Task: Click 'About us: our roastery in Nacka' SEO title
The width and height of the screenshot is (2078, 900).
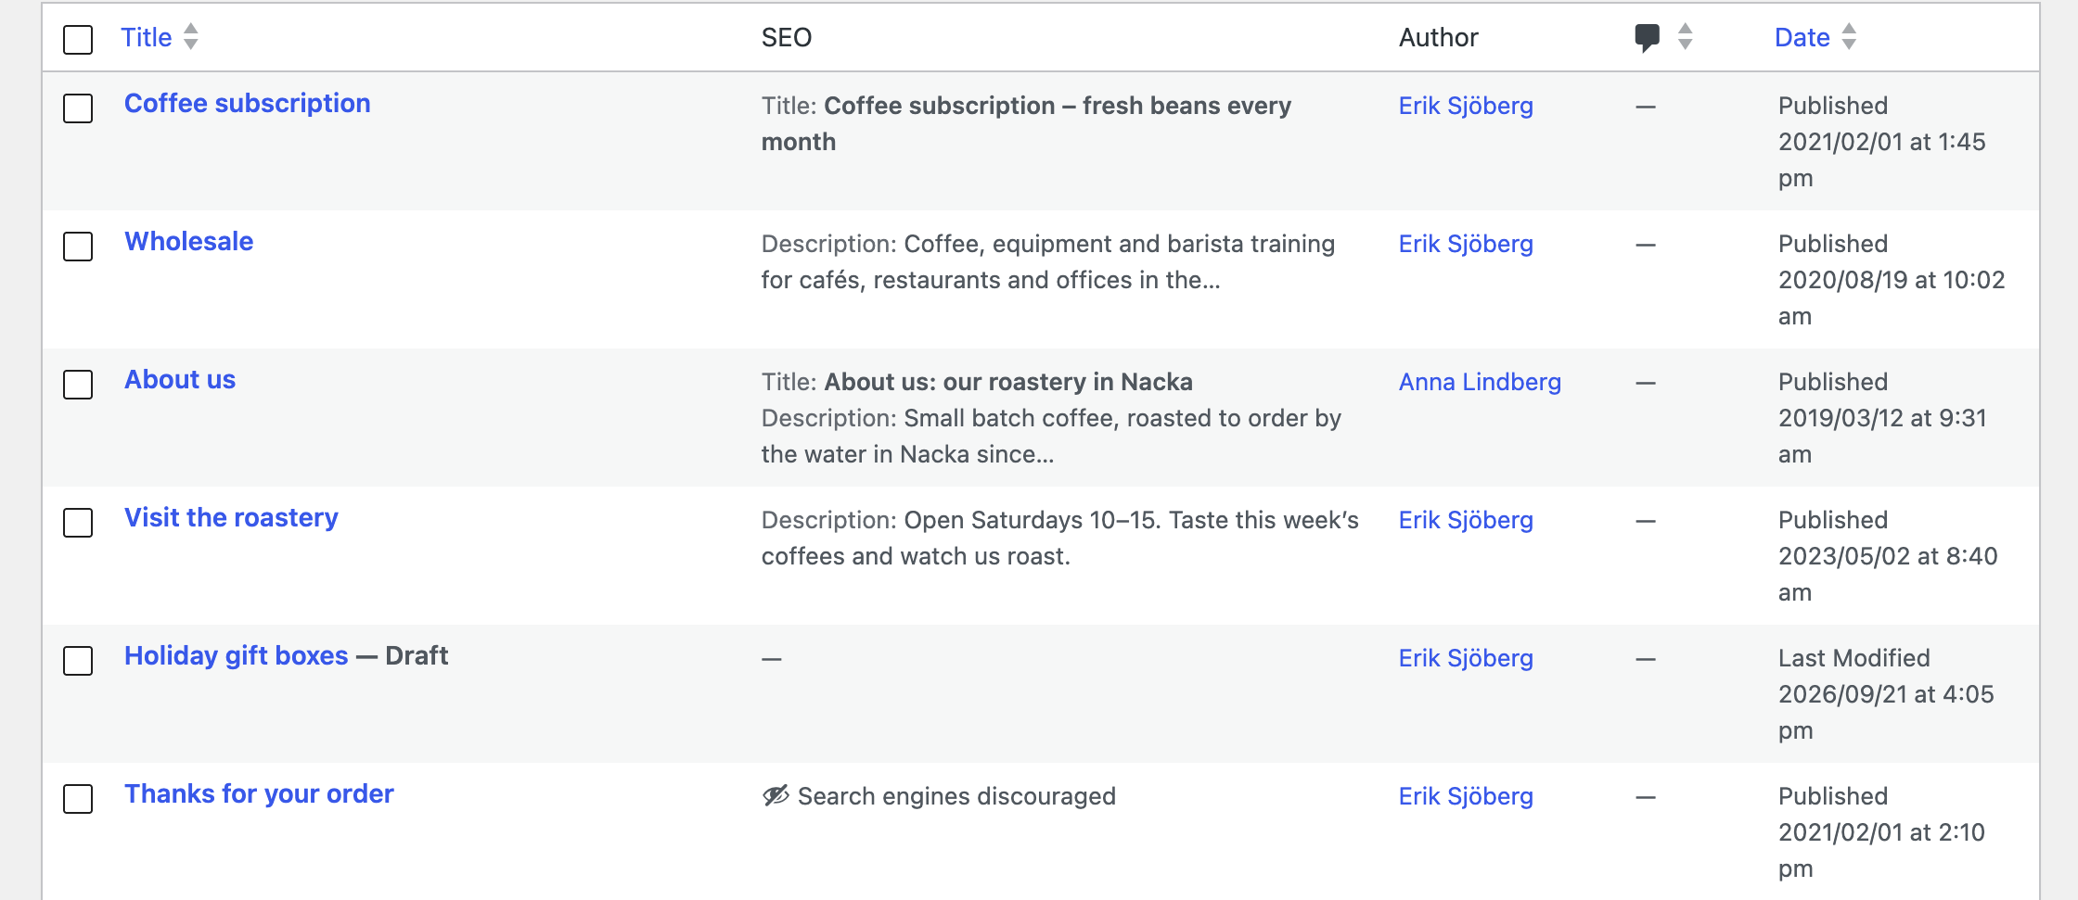Action: [x=1008, y=382]
